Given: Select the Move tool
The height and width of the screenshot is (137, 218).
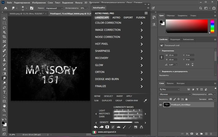Looking at the screenshot, I should coord(4,18).
